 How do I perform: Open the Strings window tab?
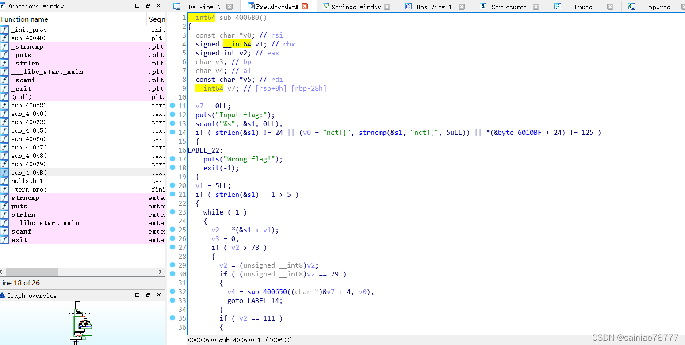(x=356, y=7)
